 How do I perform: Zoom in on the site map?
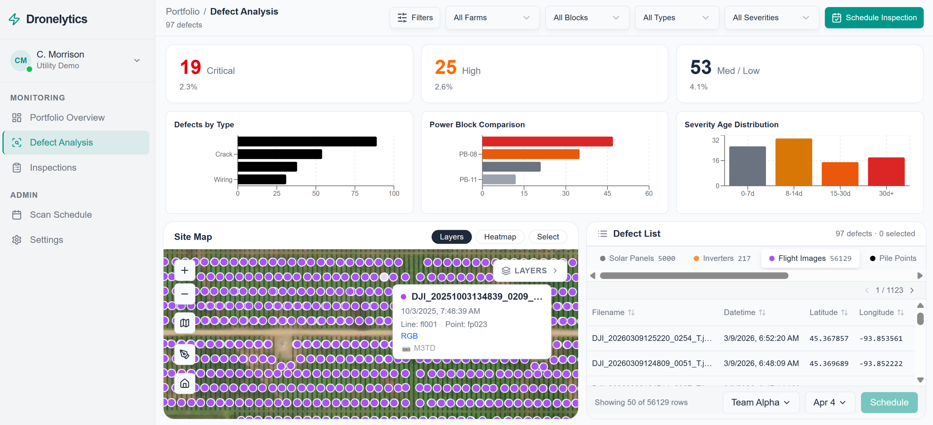[x=185, y=270]
